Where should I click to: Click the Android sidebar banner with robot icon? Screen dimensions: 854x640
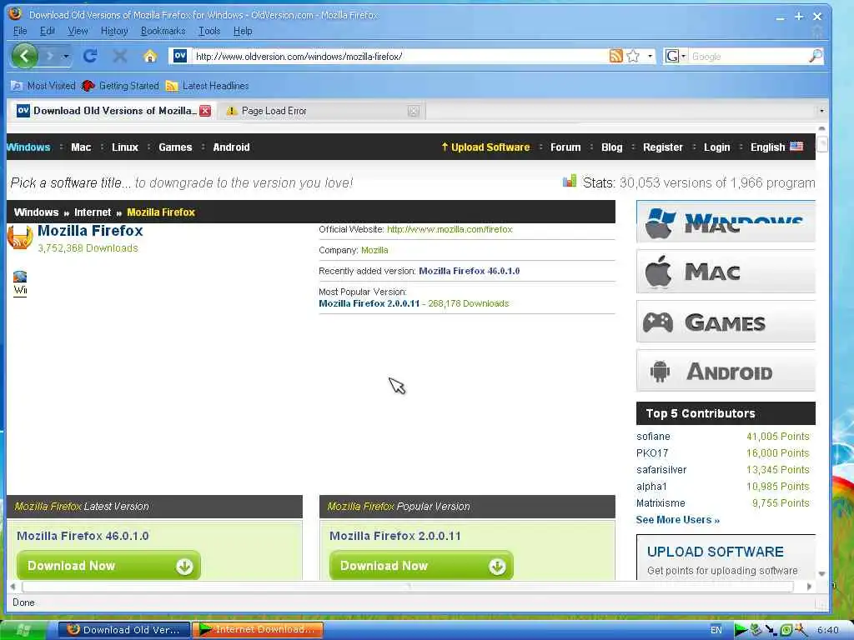coord(726,371)
